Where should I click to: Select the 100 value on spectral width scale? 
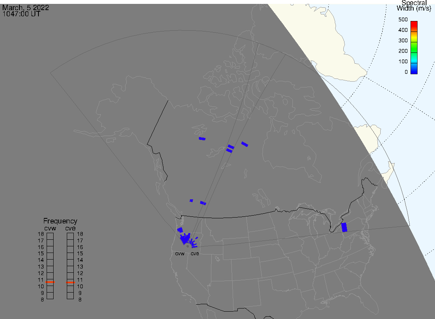coord(403,62)
